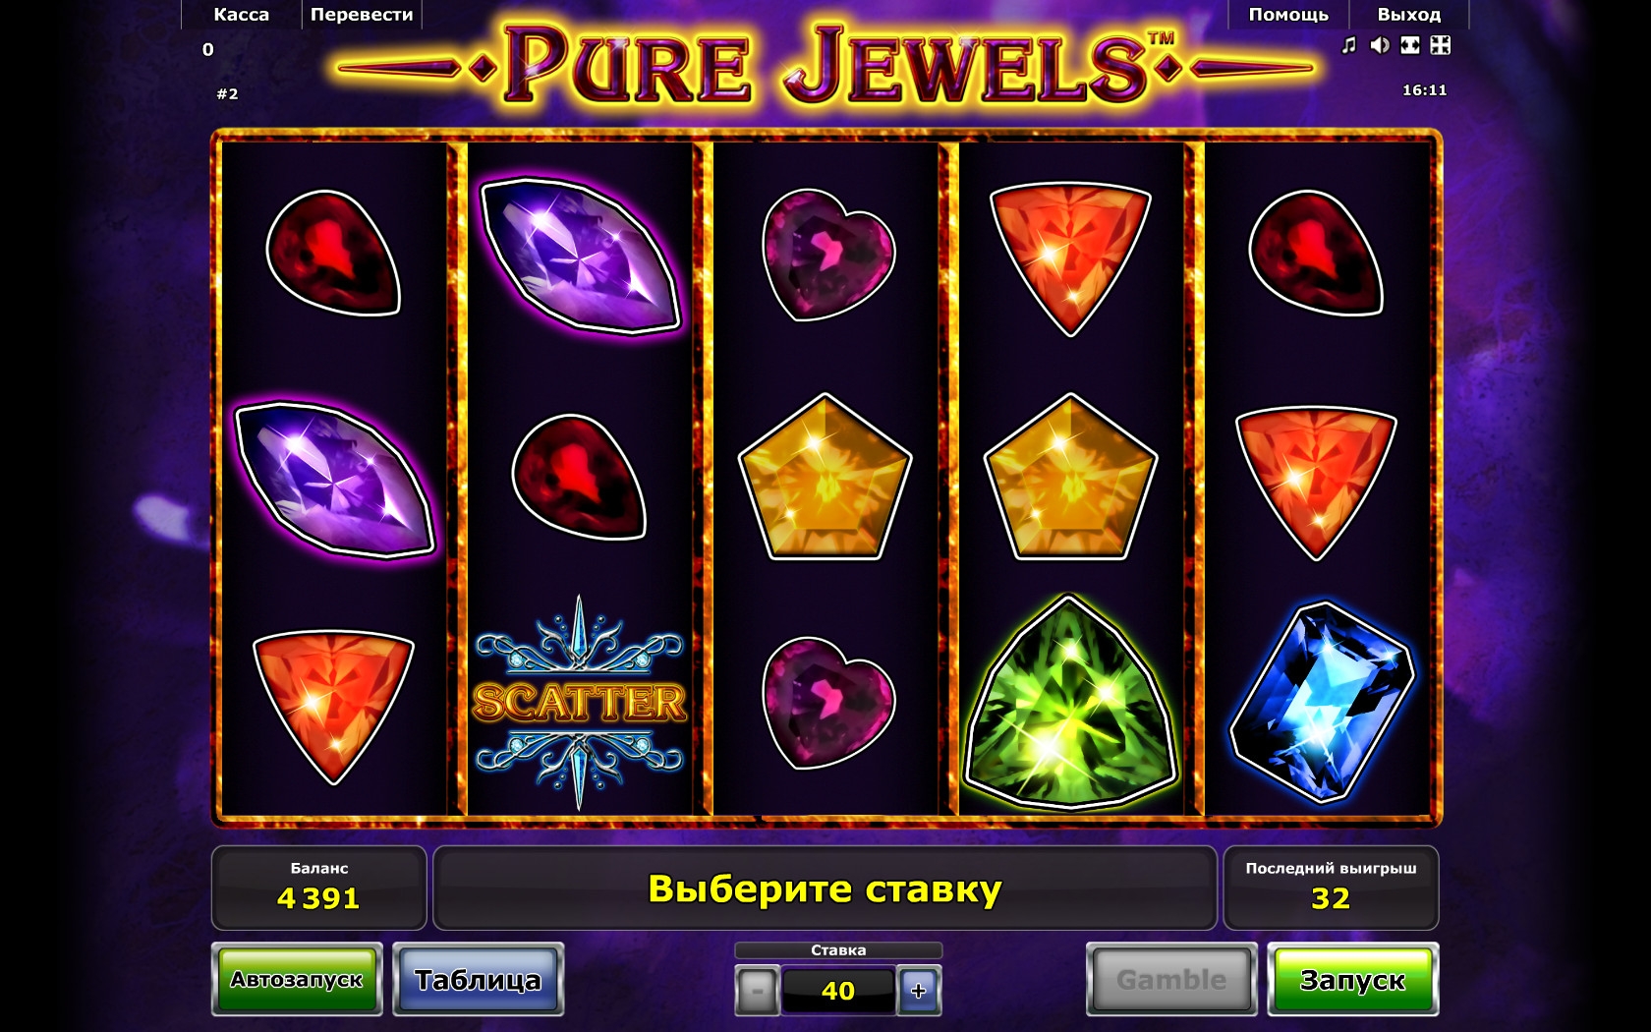Click the blue sapphire gem on the fifth reel
The height and width of the screenshot is (1032, 1651).
click(1322, 702)
